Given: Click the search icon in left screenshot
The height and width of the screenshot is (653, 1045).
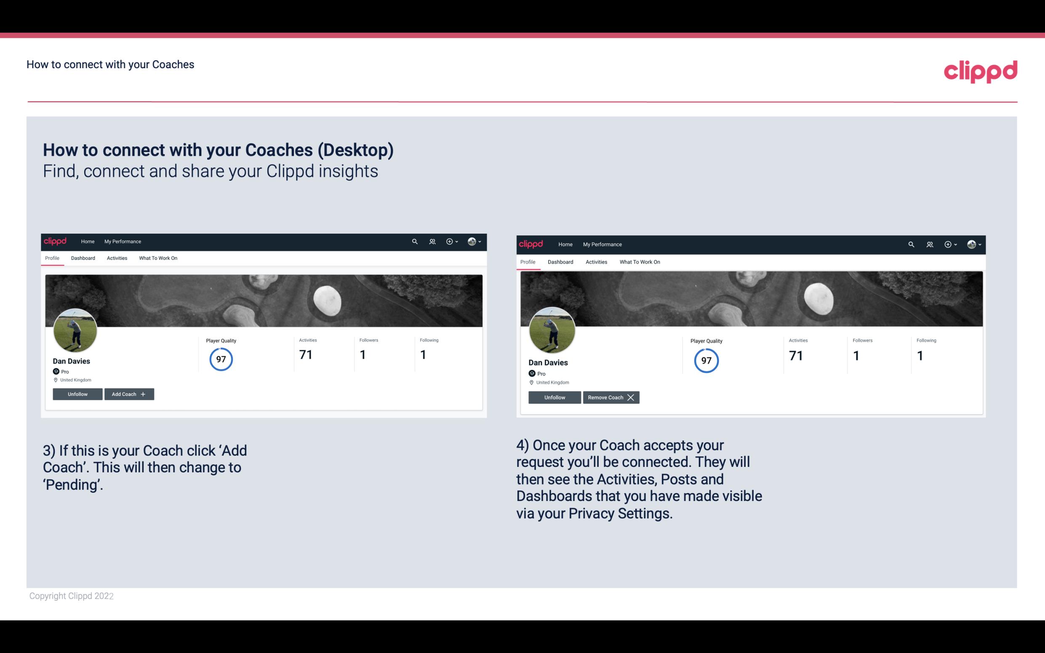Looking at the screenshot, I should tap(415, 242).
